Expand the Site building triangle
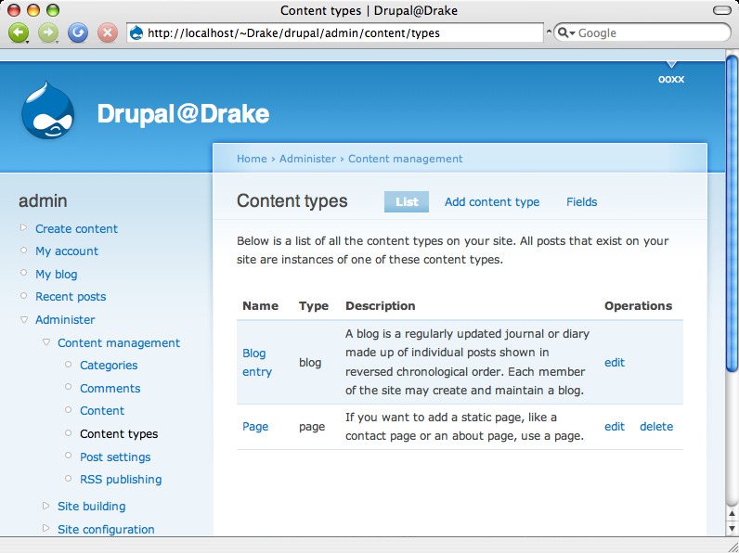Image resolution: width=739 pixels, height=553 pixels. (46, 506)
